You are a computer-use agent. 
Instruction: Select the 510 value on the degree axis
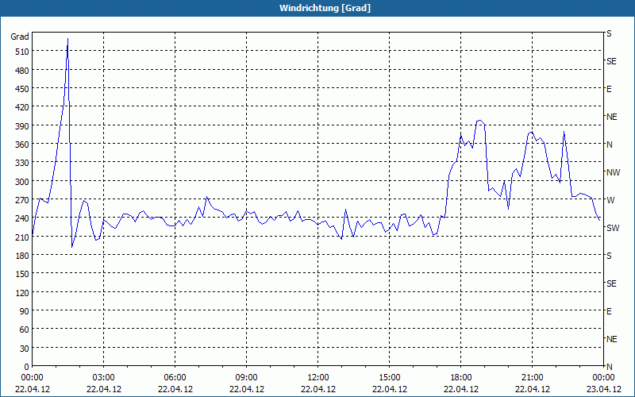tap(22, 52)
